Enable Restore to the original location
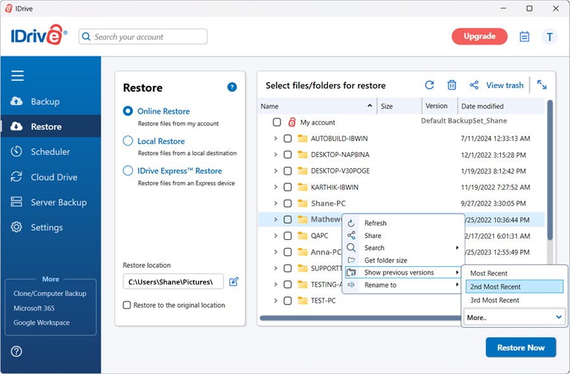570x374 pixels. 127,305
